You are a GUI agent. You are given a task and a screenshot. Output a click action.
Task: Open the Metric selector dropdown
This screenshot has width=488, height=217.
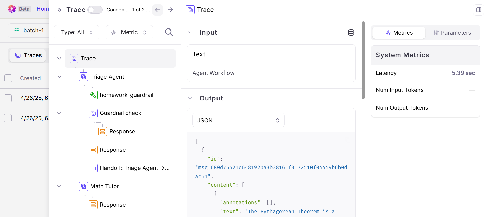(x=129, y=32)
